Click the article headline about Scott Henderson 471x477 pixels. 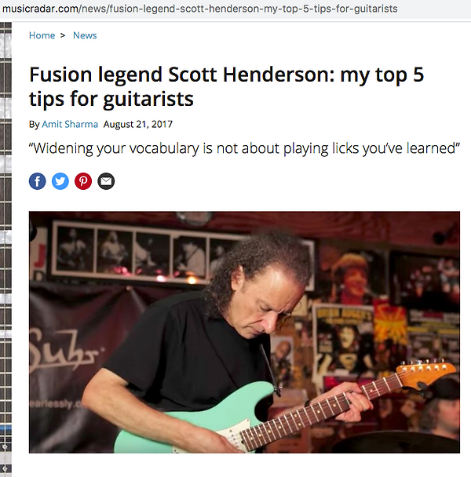coord(227,87)
